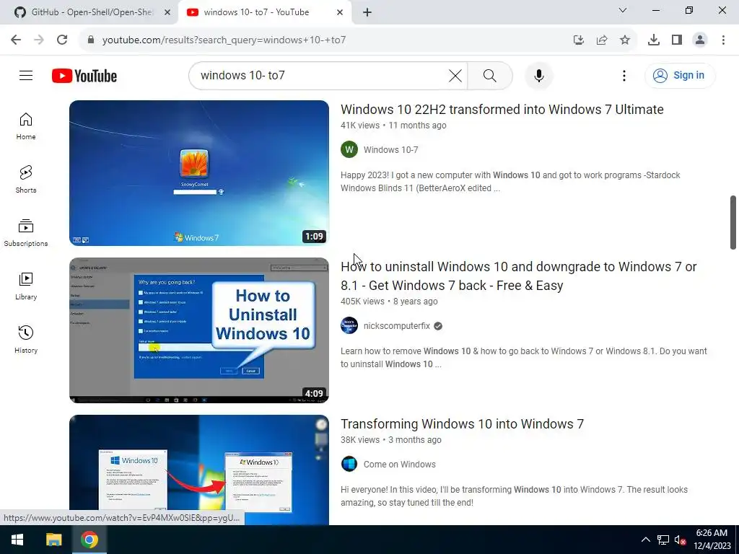Open History in the sidebar
Screen dimensions: 739x554
coord(26,339)
